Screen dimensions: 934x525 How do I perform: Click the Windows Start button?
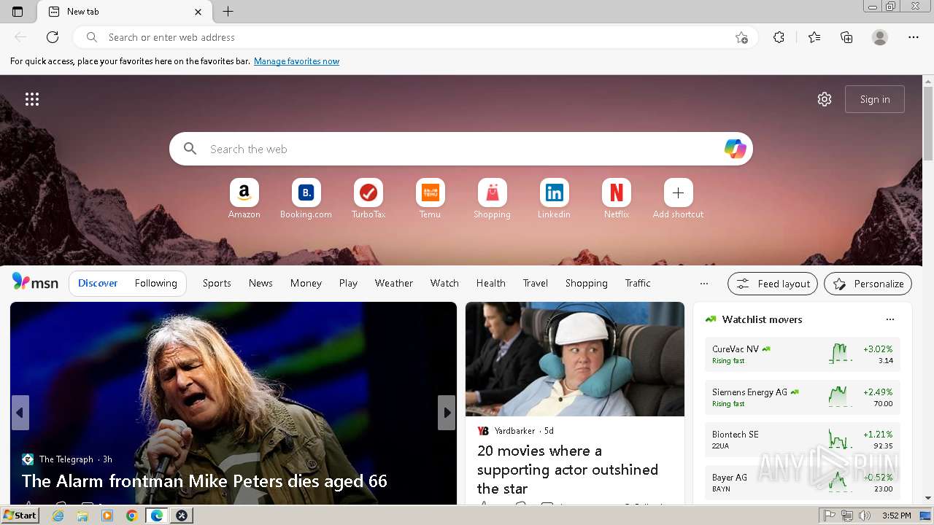point(20,516)
